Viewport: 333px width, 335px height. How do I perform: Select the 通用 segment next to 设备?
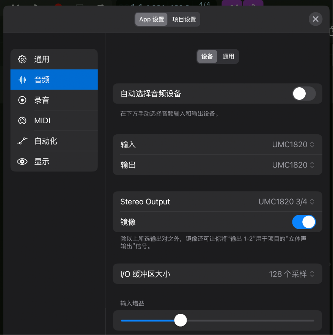(x=228, y=56)
